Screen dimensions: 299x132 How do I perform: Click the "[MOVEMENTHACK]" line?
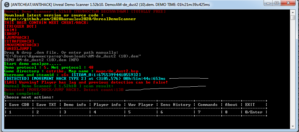(21, 45)
